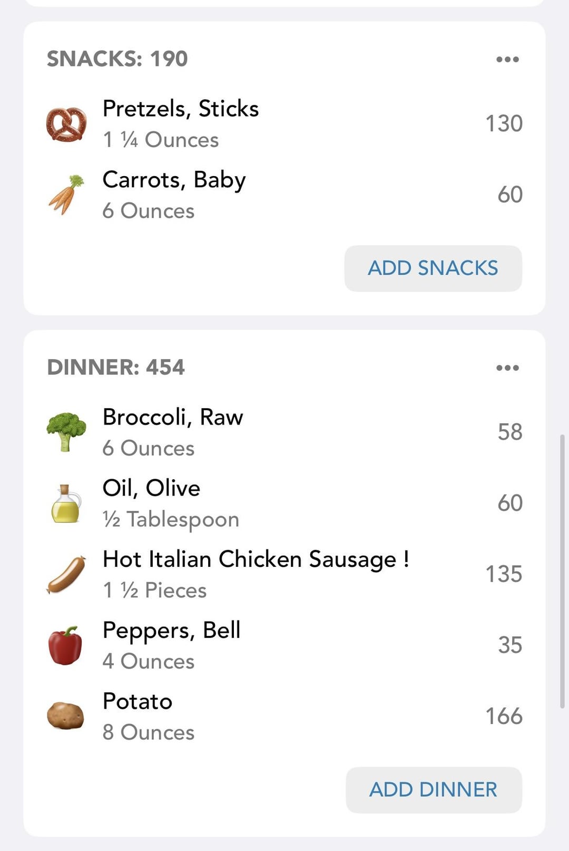Tap the broccoli icon
Screen dimensions: 569x851
click(66, 432)
